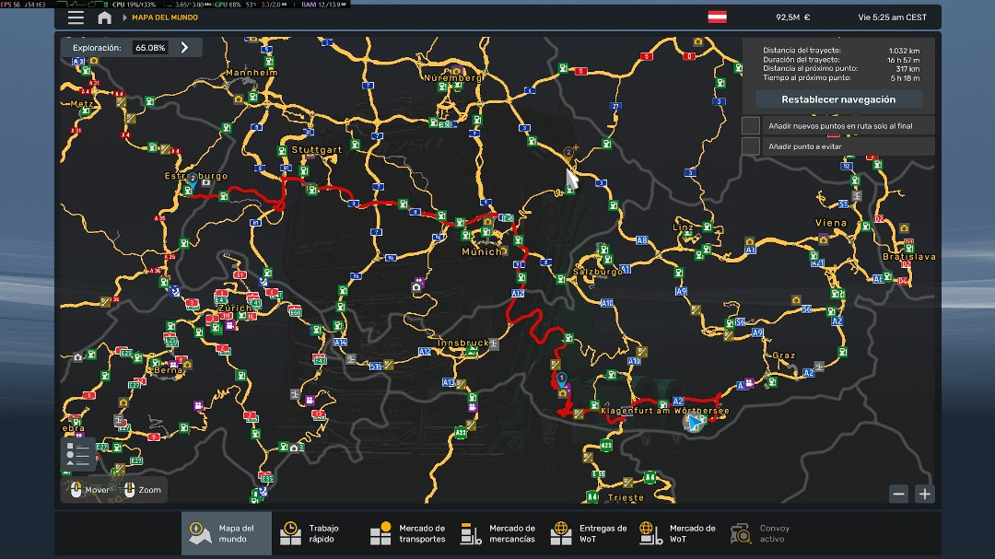Screen dimensions: 995x559
Task: Click the A23 road shield
Action: 606,446
